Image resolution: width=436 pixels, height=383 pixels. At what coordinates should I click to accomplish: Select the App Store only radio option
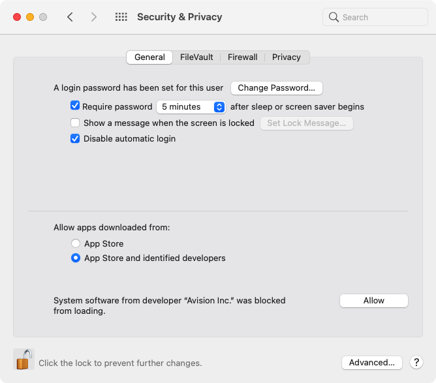point(76,243)
